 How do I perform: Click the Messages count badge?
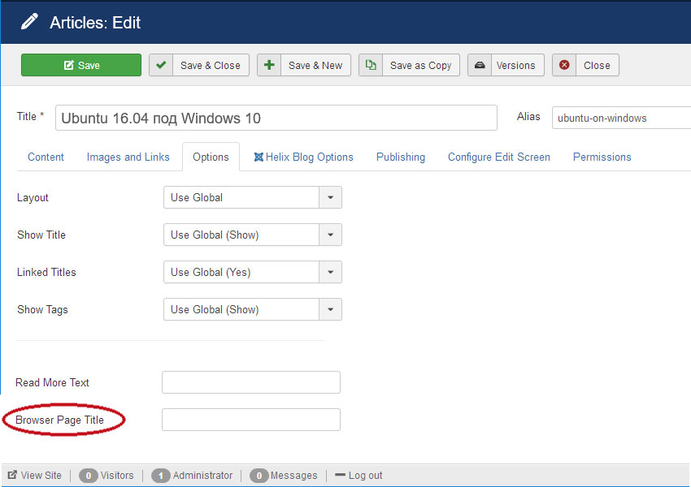click(x=259, y=476)
